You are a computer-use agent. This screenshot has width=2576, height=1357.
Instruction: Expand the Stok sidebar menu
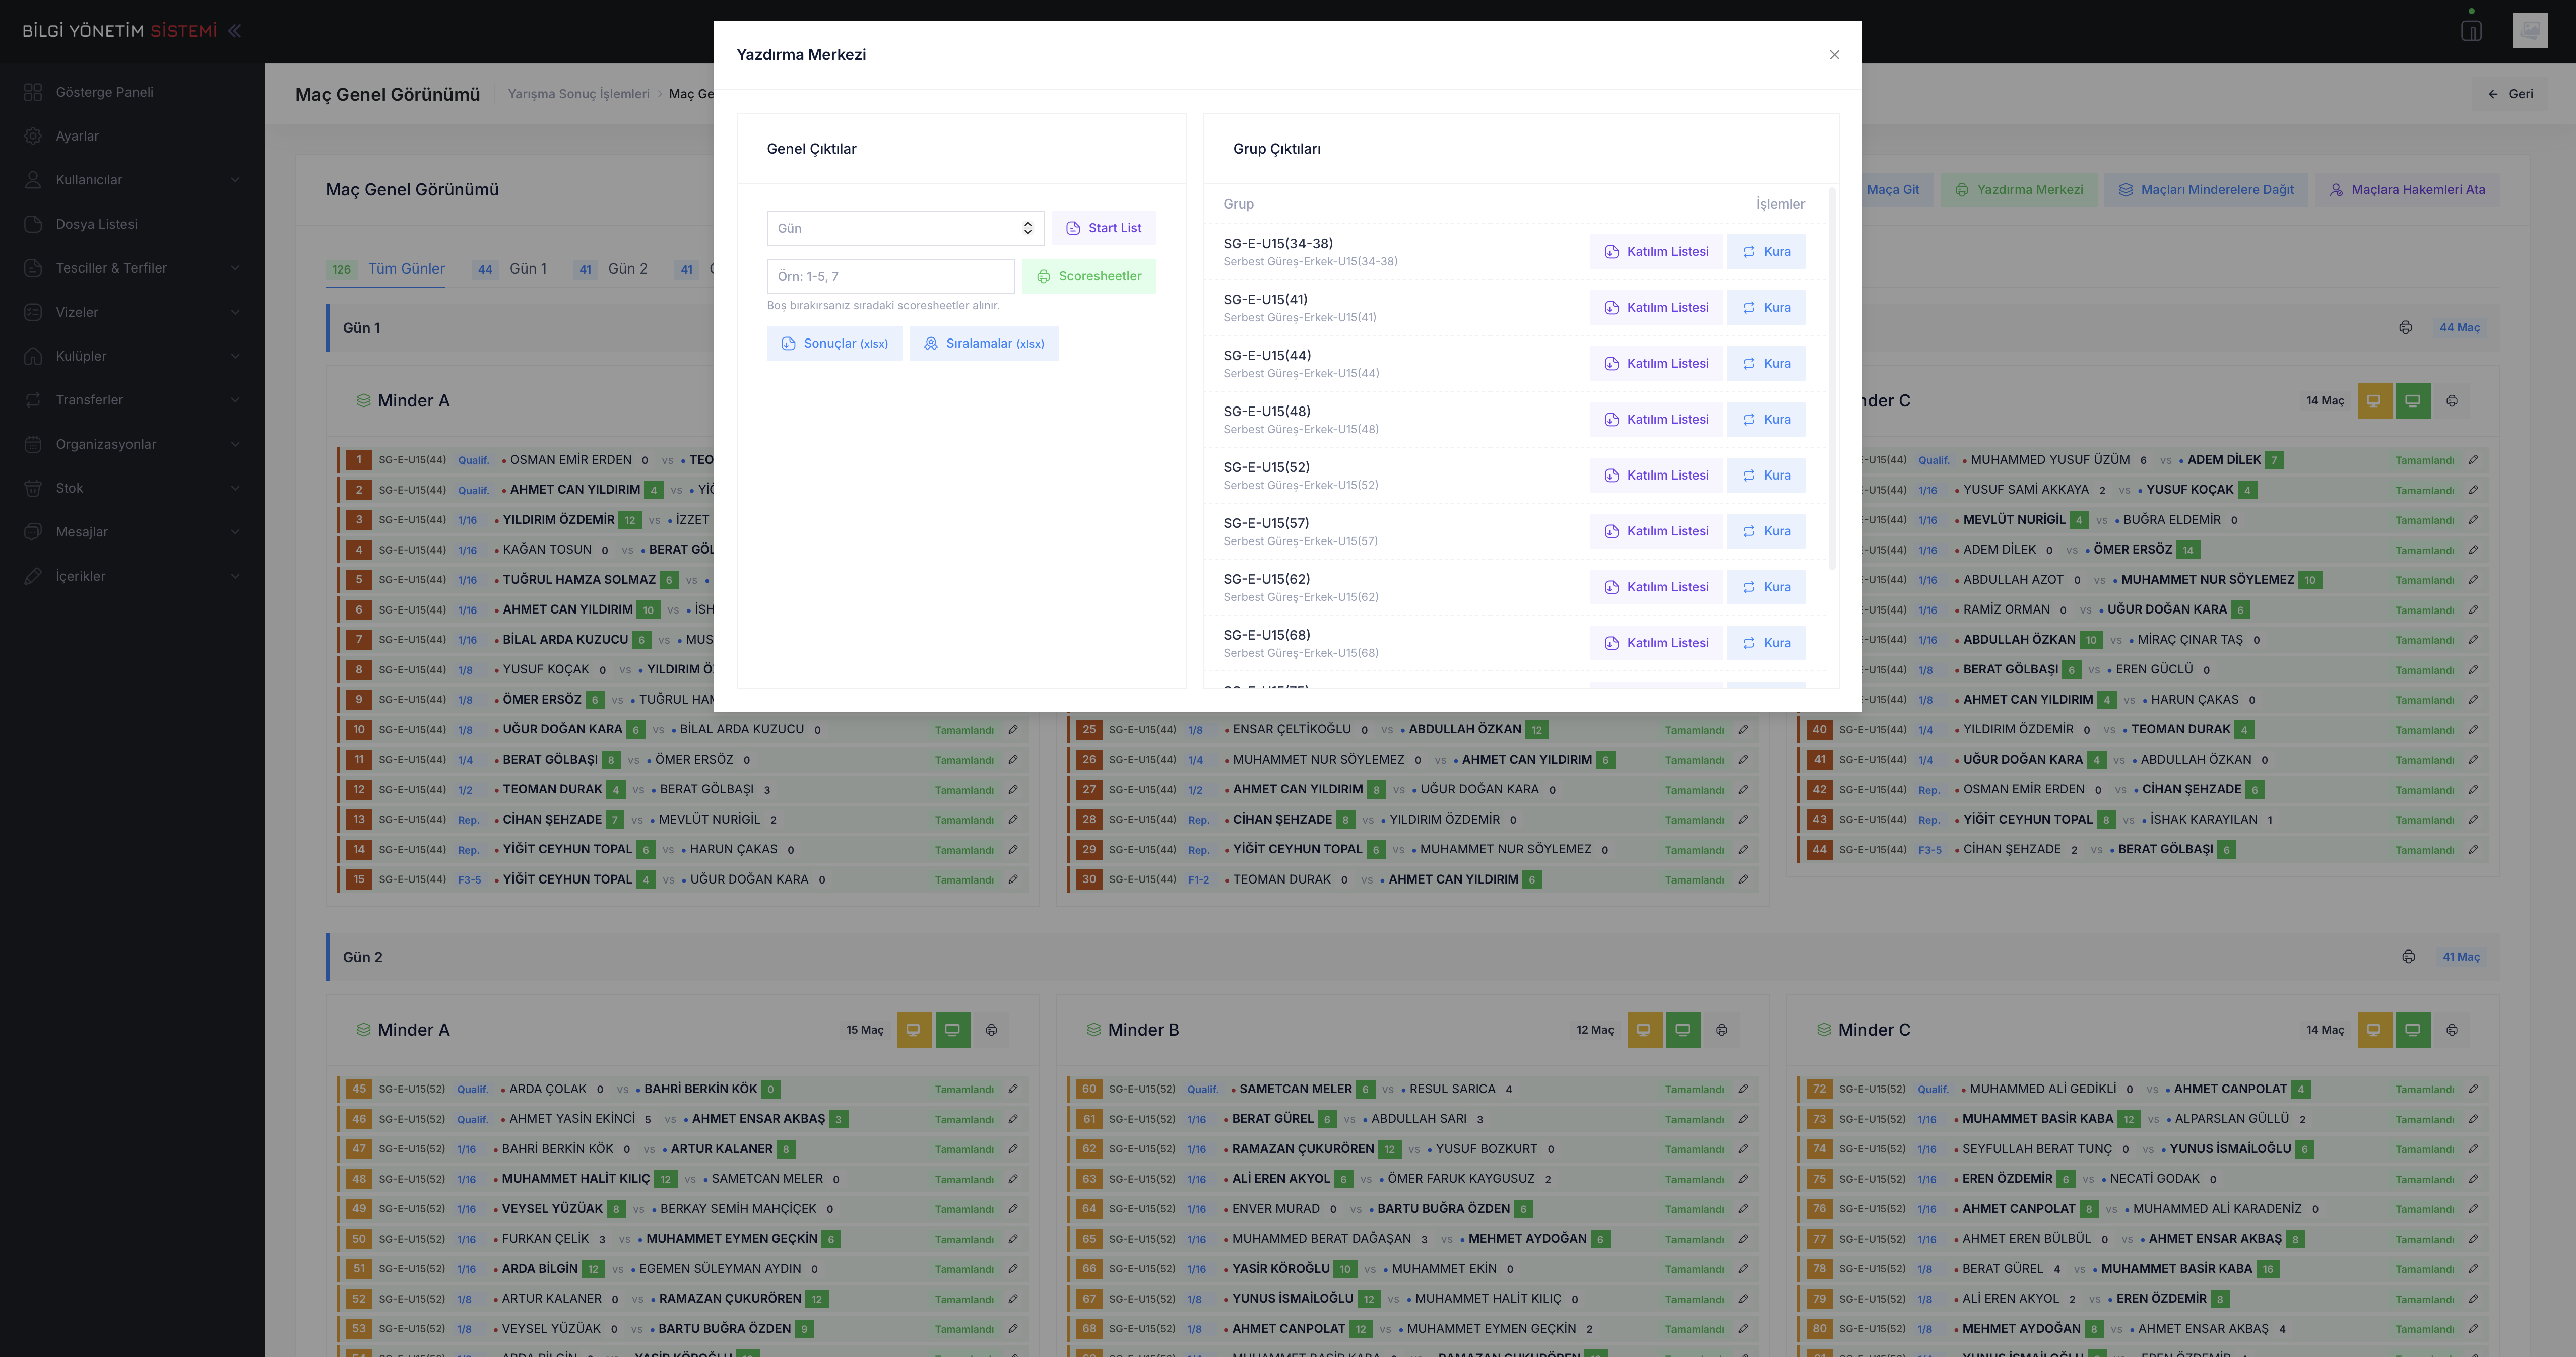132,488
